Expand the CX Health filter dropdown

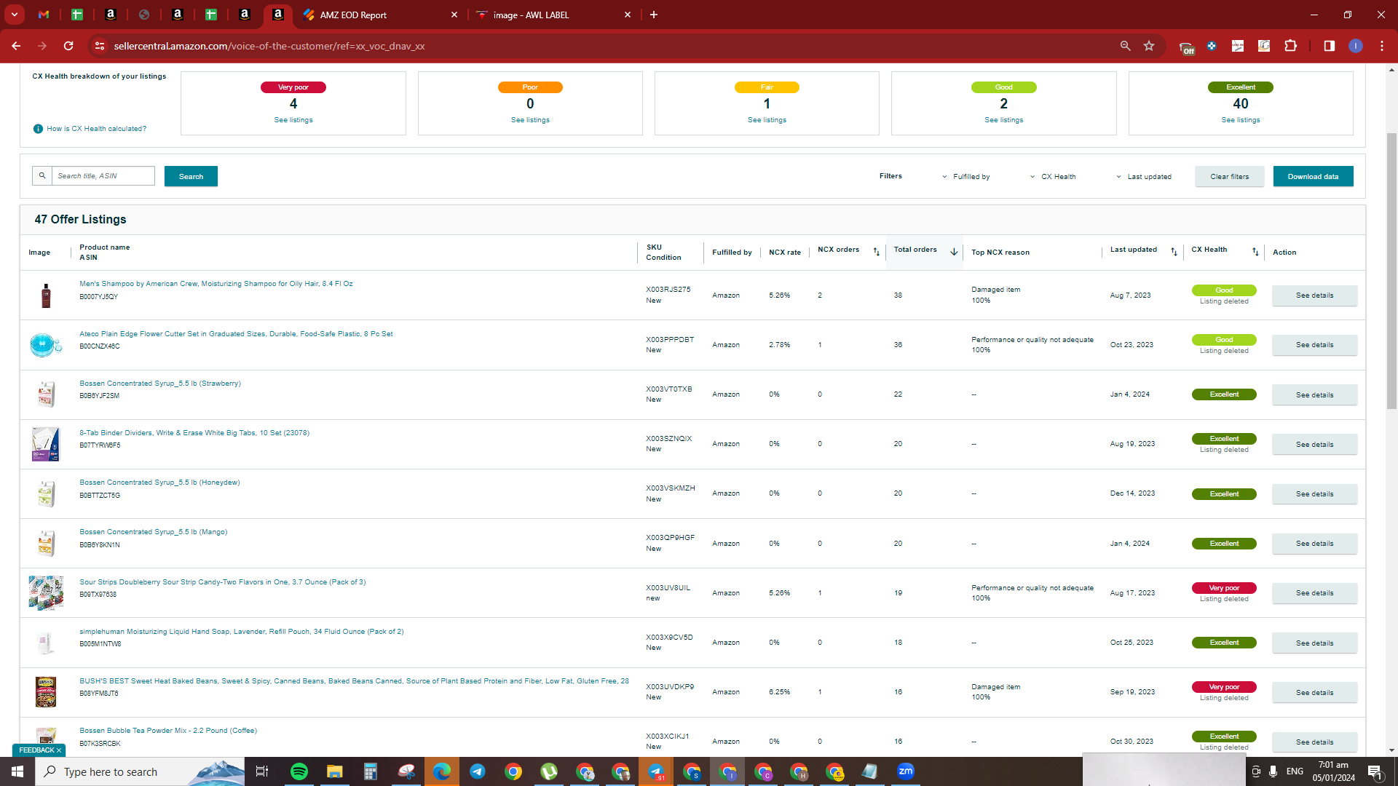[1053, 177]
